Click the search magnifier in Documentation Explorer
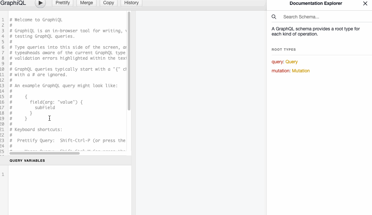This screenshot has height=215, width=372. pyautogui.click(x=274, y=16)
